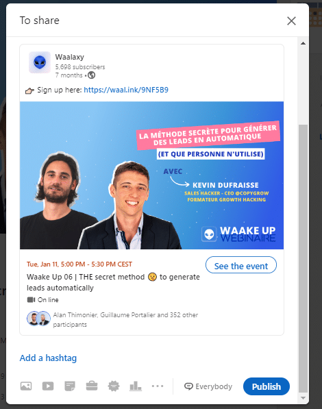This screenshot has width=322, height=409.
Task: Click the scrollbar up arrow
Action: [303, 43]
